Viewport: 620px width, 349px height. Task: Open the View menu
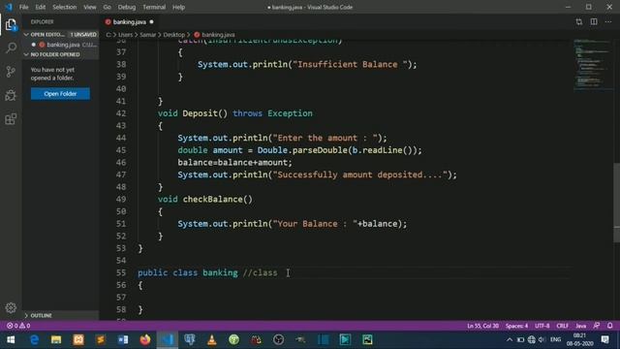[x=90, y=7]
